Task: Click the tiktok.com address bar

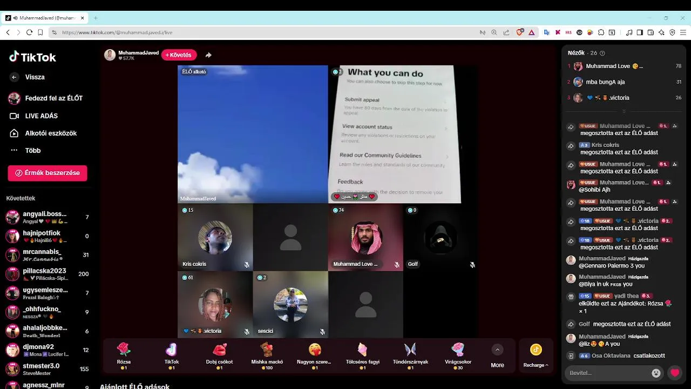Action: (x=265, y=32)
